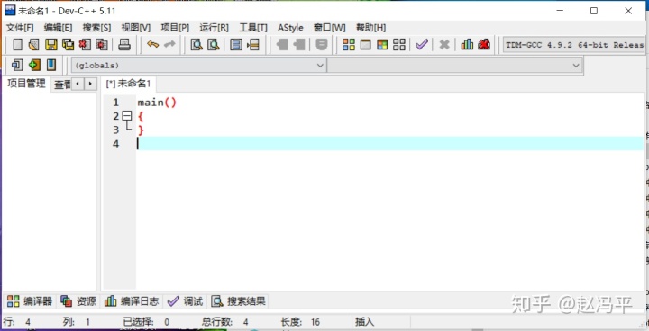This screenshot has height=331, width=649.
Task: Click the Goto function icon
Action: pyautogui.click(x=236, y=45)
